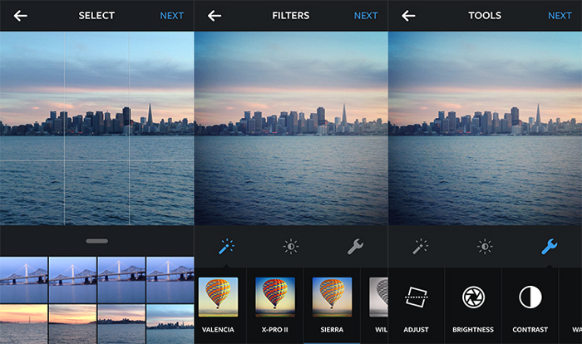The image size is (582, 344).
Task: Switch to the magic wand icon on TOOLS screen
Action: point(421,246)
